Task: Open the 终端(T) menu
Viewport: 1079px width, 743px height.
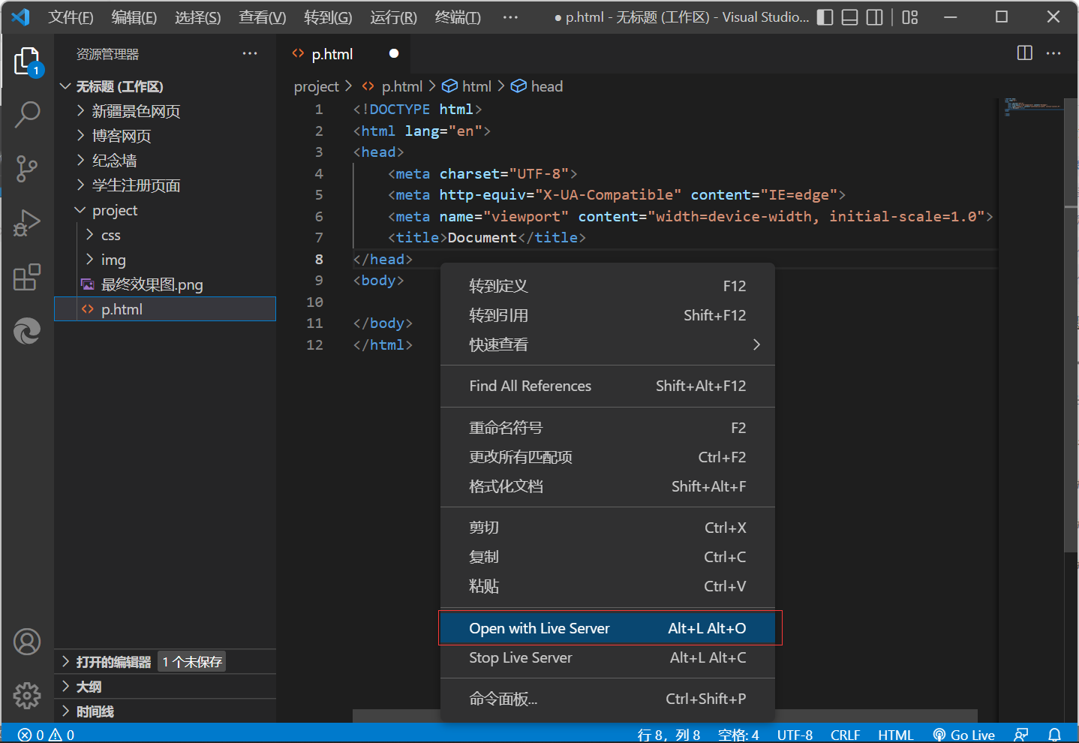Action: 458,17
